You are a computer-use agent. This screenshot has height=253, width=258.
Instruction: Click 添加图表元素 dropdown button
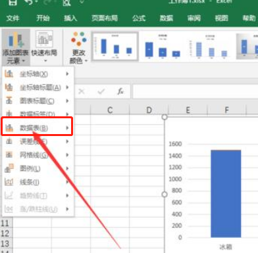[x=16, y=47]
